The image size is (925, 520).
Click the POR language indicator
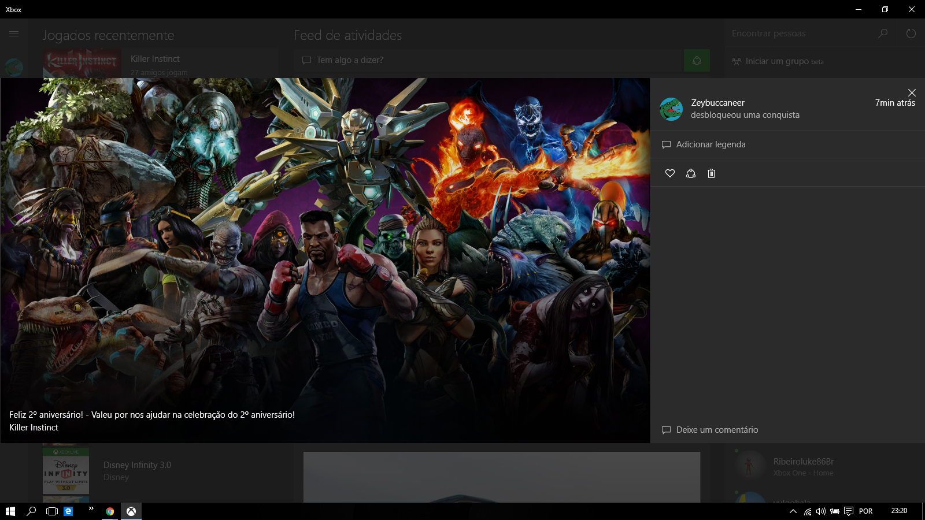coord(866,511)
